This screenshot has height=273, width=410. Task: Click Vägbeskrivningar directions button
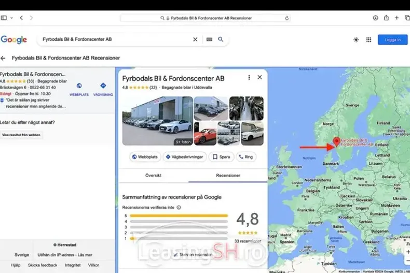pyautogui.click(x=185, y=156)
